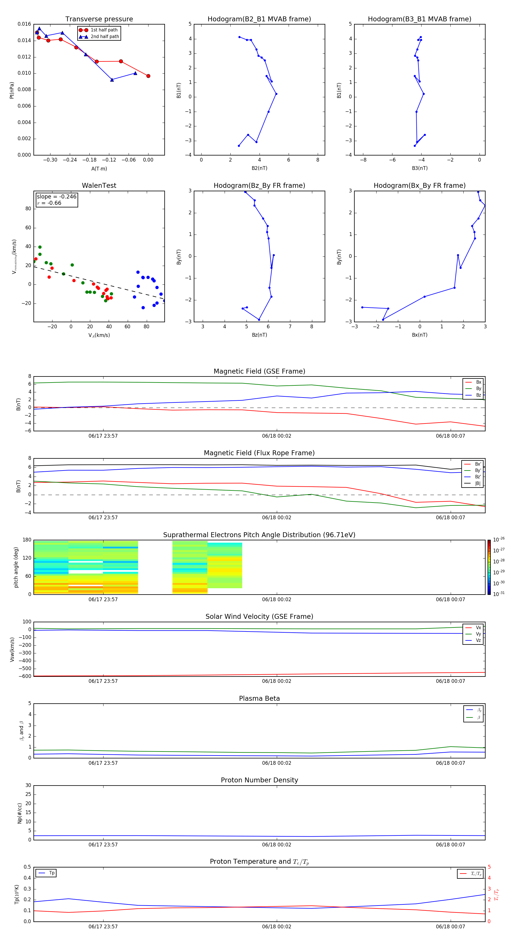Click the Suprathermal Electrons Pitch Angle Distribution title
519x952 pixels.
(x=259, y=535)
